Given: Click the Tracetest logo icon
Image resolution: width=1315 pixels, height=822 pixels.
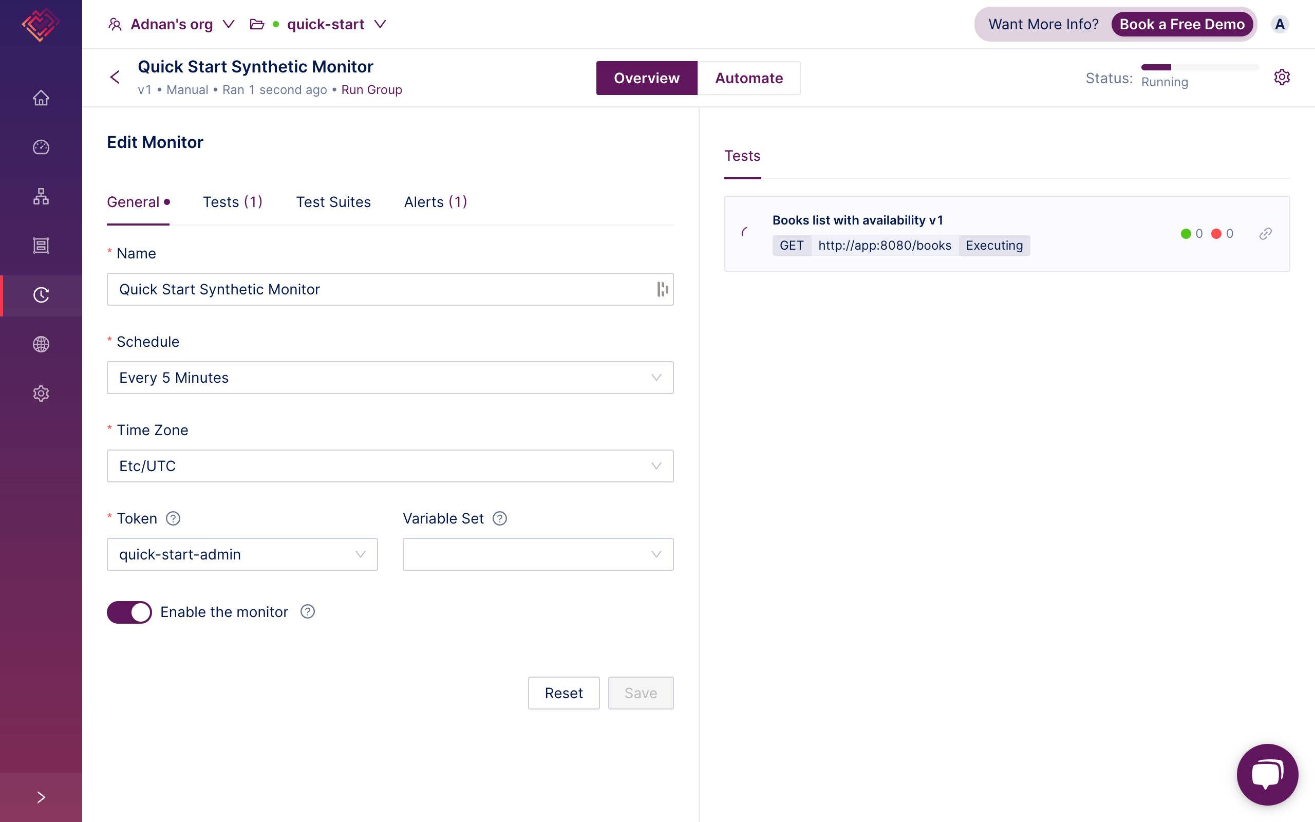Looking at the screenshot, I should pyautogui.click(x=41, y=25).
